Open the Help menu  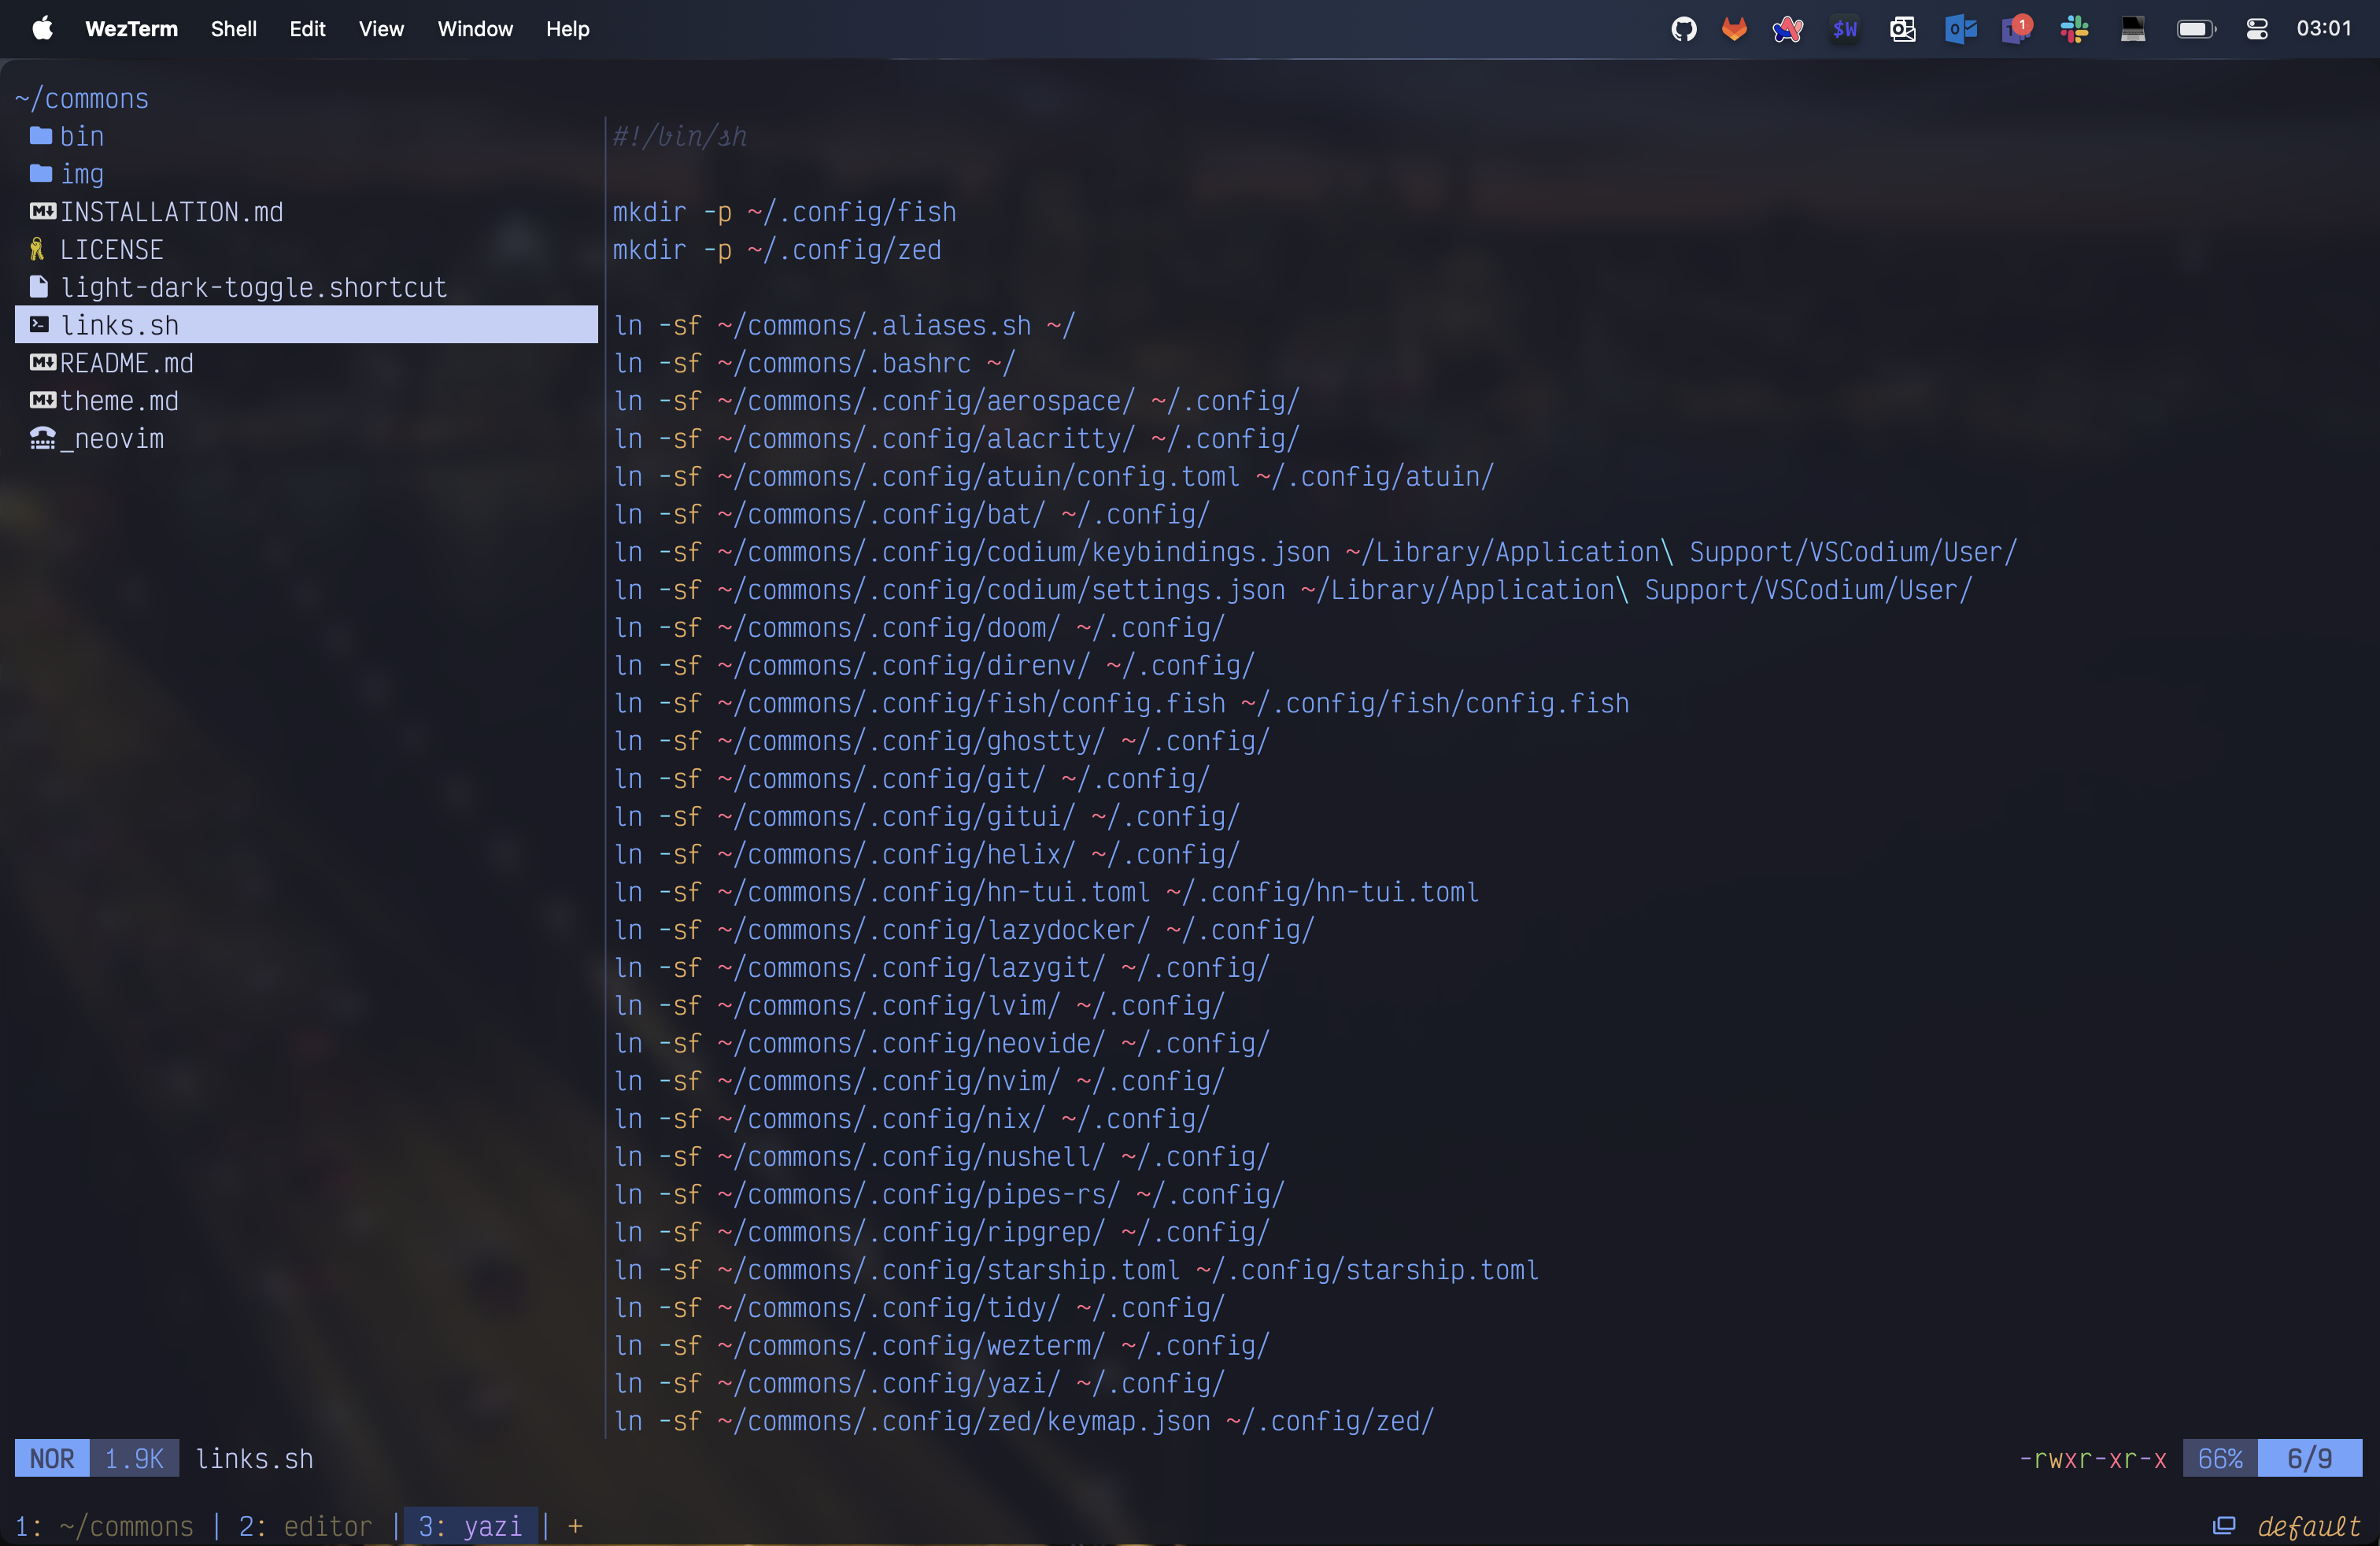(567, 29)
